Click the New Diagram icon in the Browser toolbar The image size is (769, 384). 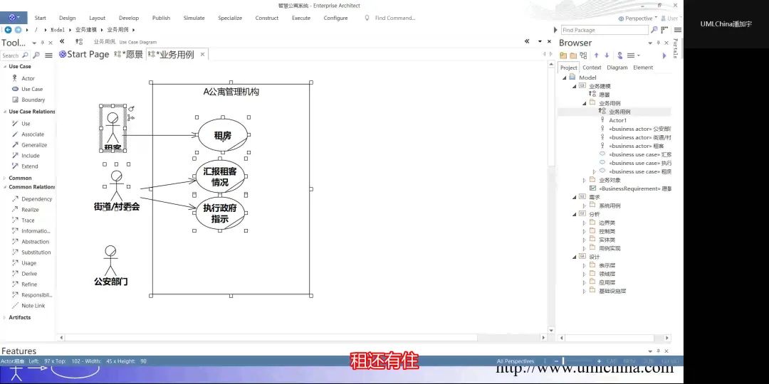[582, 55]
